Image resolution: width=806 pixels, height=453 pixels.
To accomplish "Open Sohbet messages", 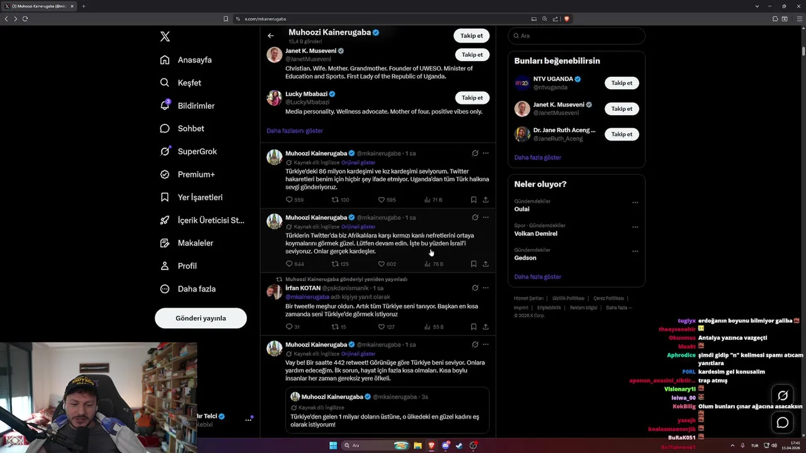I will pos(182,128).
